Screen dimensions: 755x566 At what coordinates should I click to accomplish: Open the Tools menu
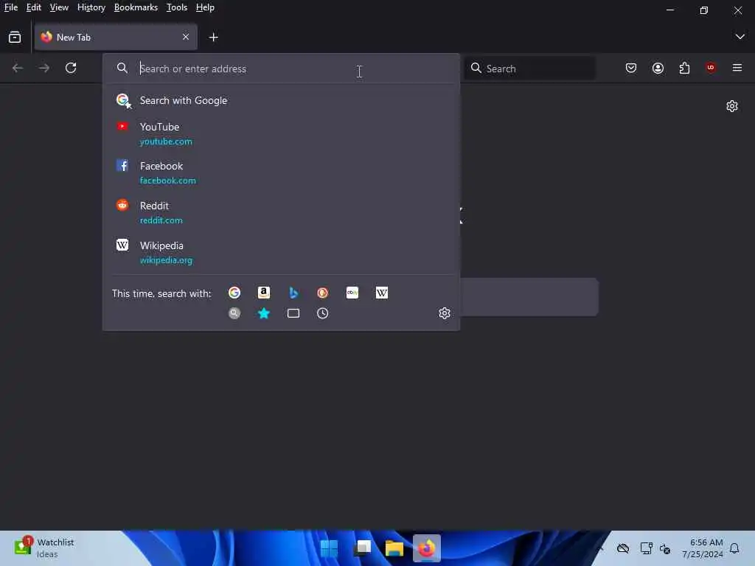tap(177, 7)
